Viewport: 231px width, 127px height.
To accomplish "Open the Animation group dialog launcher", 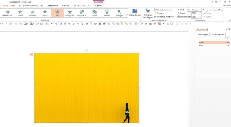I will point(140,20).
